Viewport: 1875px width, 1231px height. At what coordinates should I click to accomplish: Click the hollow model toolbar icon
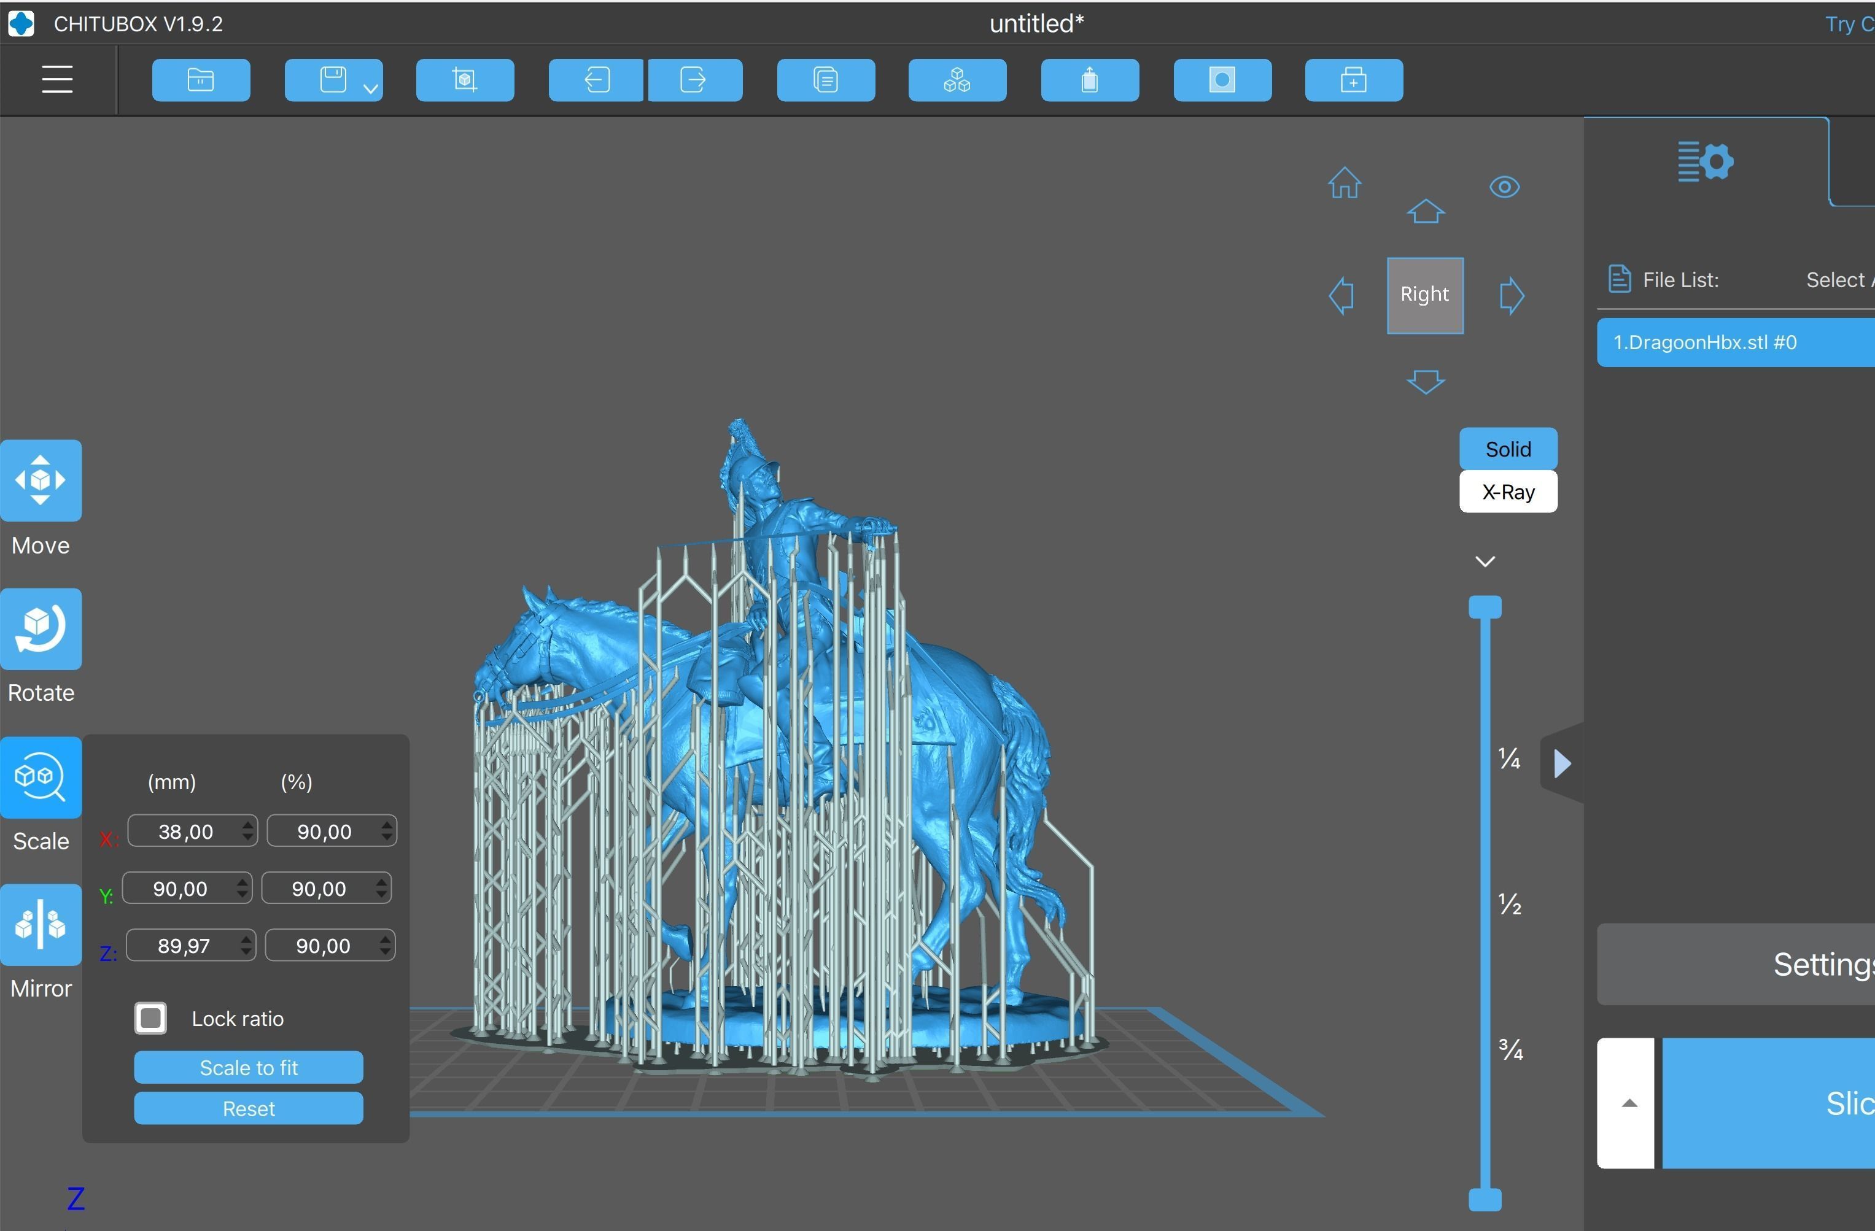[1089, 80]
